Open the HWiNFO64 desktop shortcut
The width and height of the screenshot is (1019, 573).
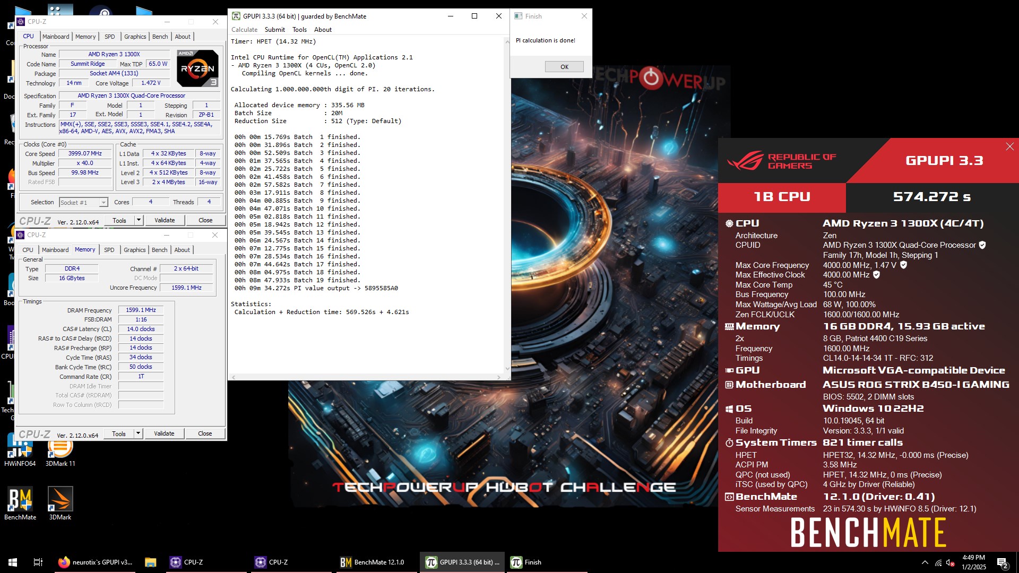click(20, 450)
